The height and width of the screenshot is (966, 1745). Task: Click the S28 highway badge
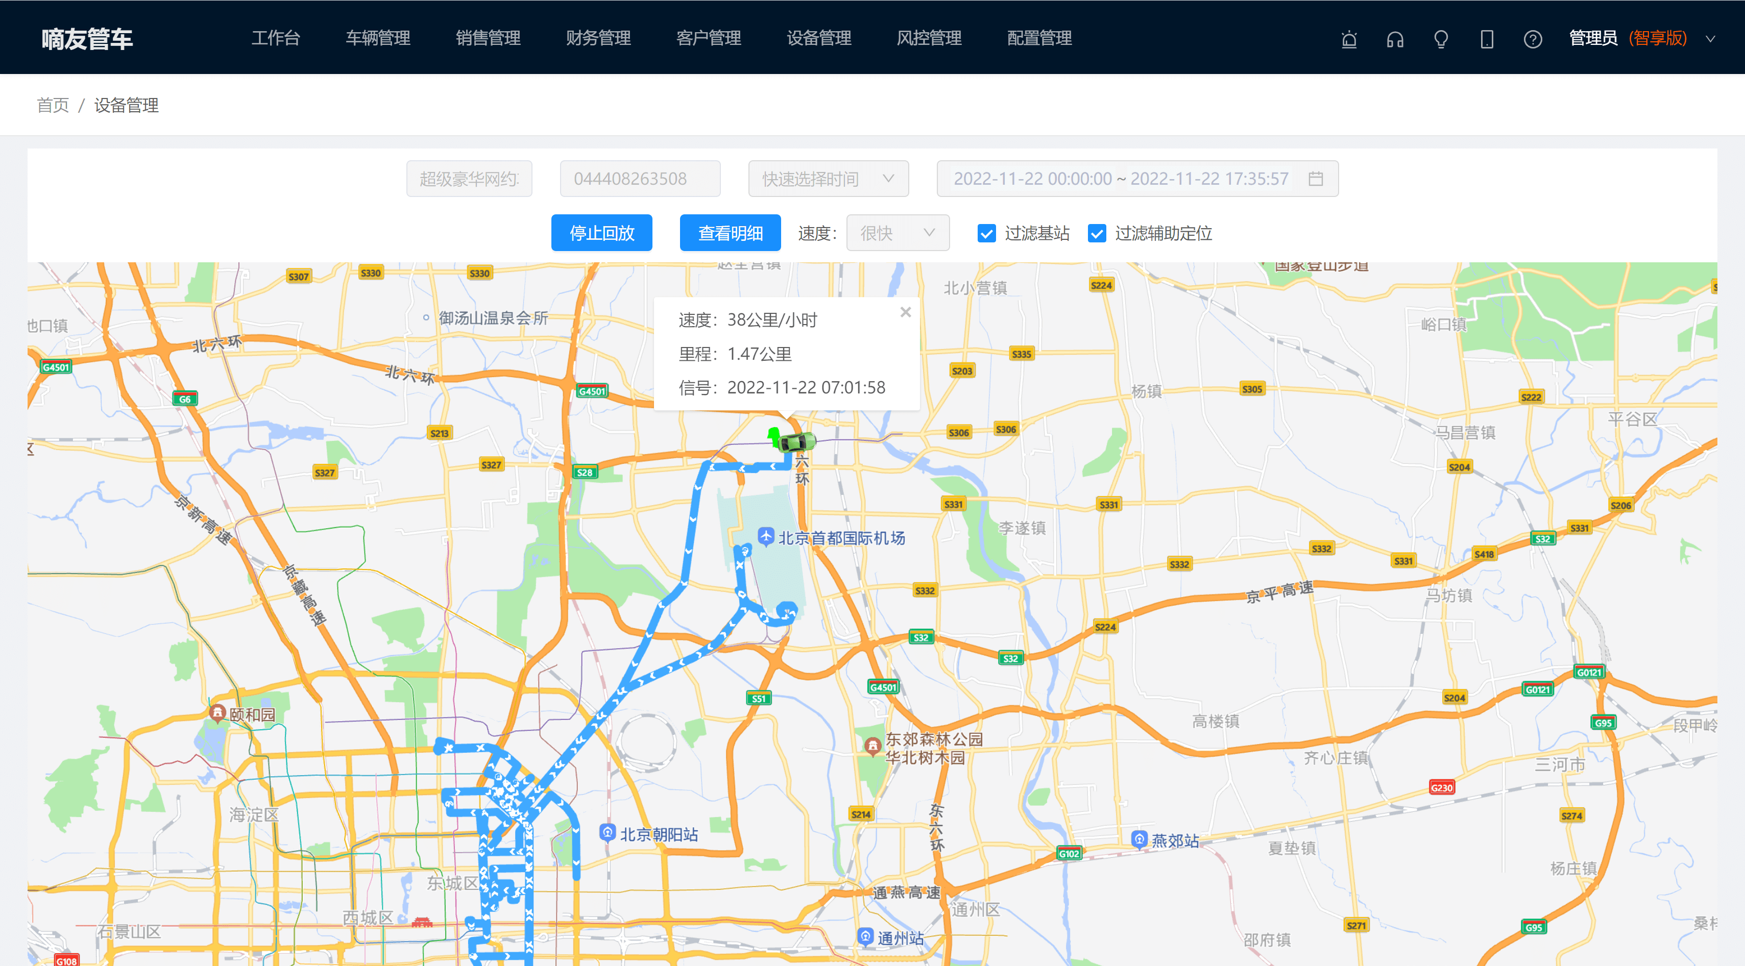585,473
